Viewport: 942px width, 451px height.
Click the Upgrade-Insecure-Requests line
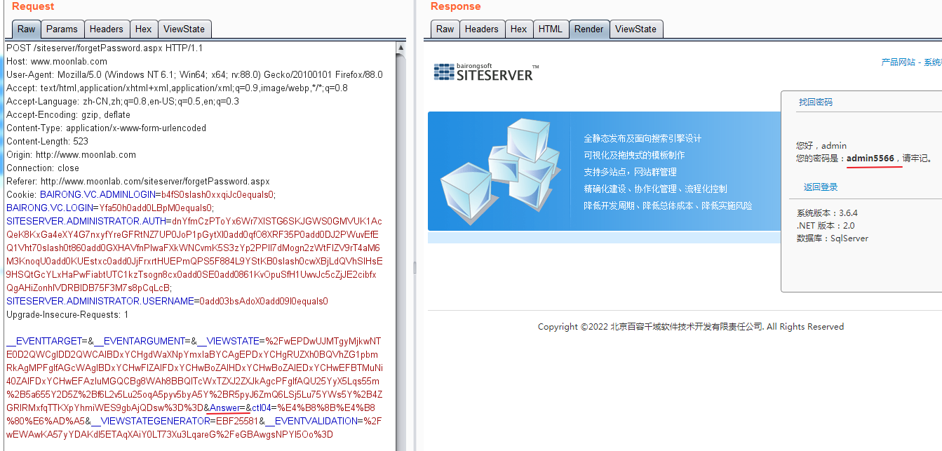click(x=67, y=314)
